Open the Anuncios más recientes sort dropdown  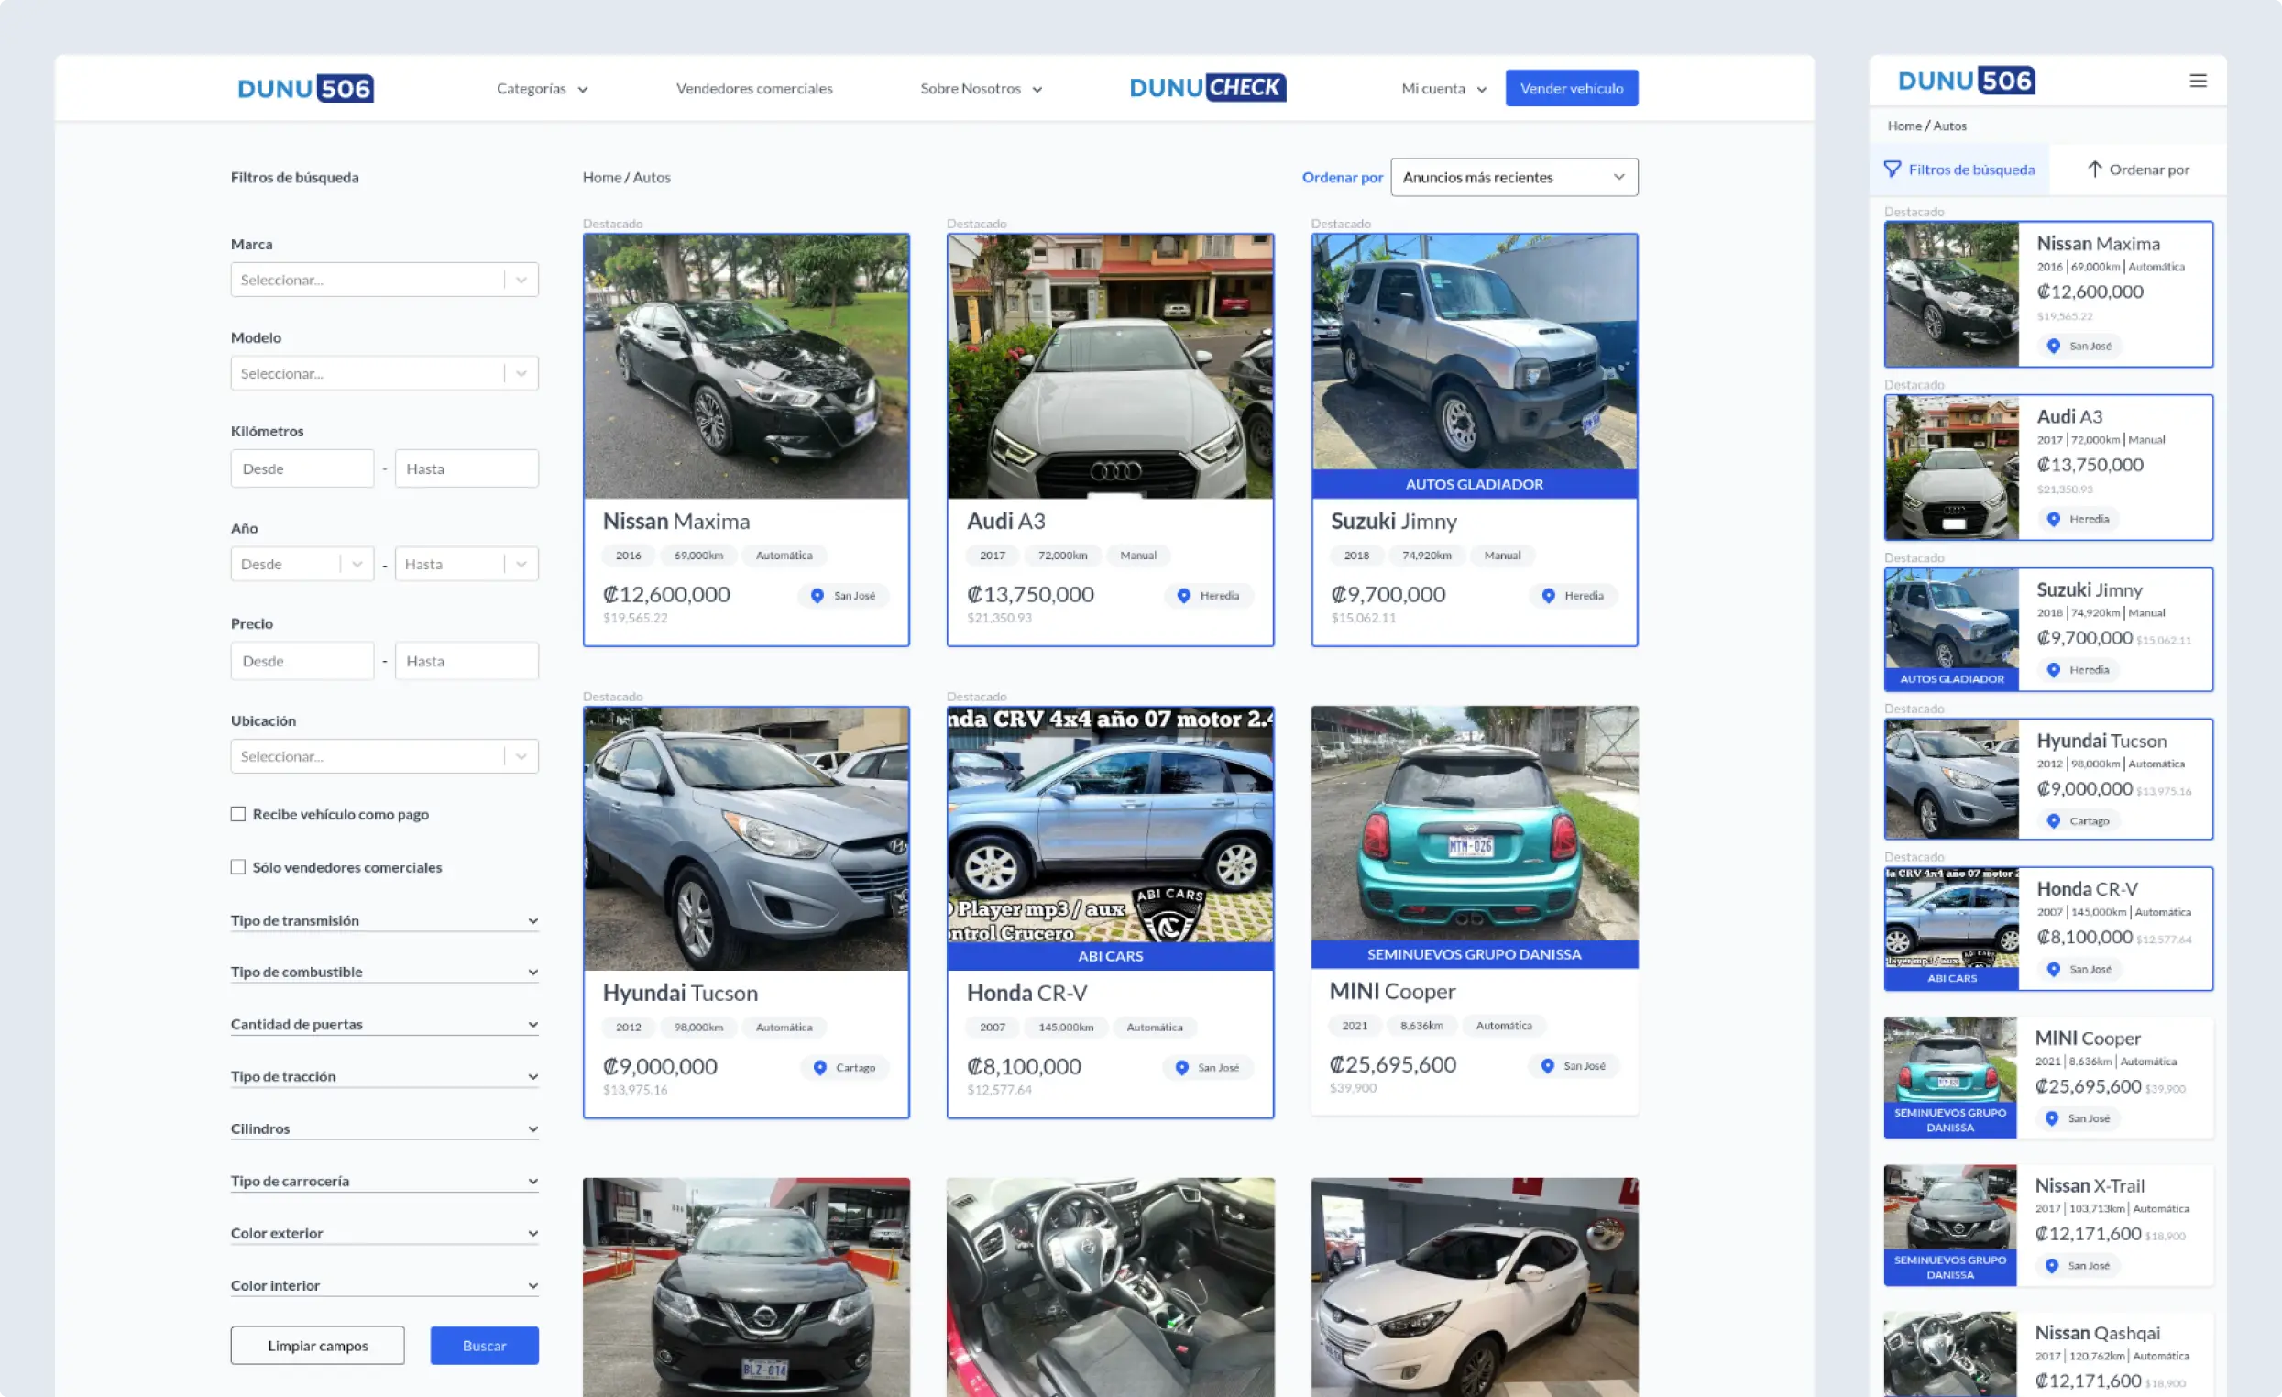[1514, 177]
